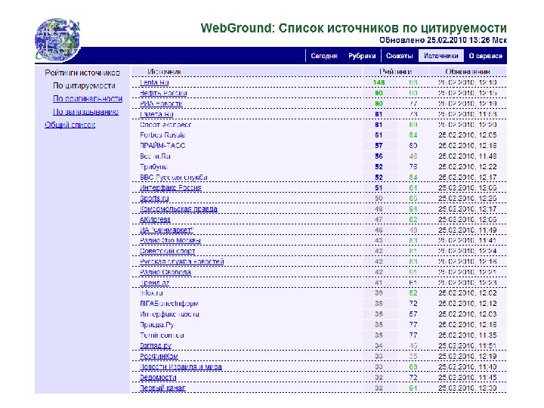Viewport: 544px width, 408px height.
Task: Click Вести.Ru source name
Action: click(155, 156)
